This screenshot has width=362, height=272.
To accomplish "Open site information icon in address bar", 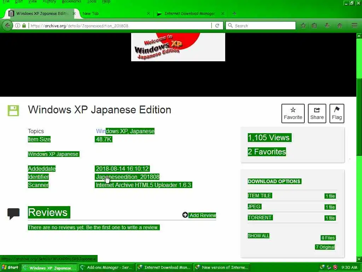I will [x=18, y=25].
